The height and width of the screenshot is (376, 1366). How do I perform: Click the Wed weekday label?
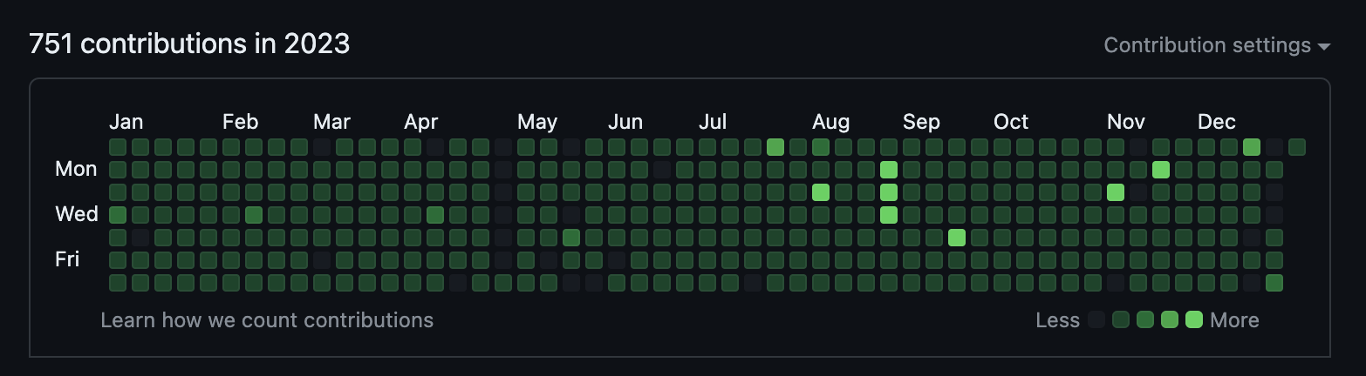[x=77, y=214]
